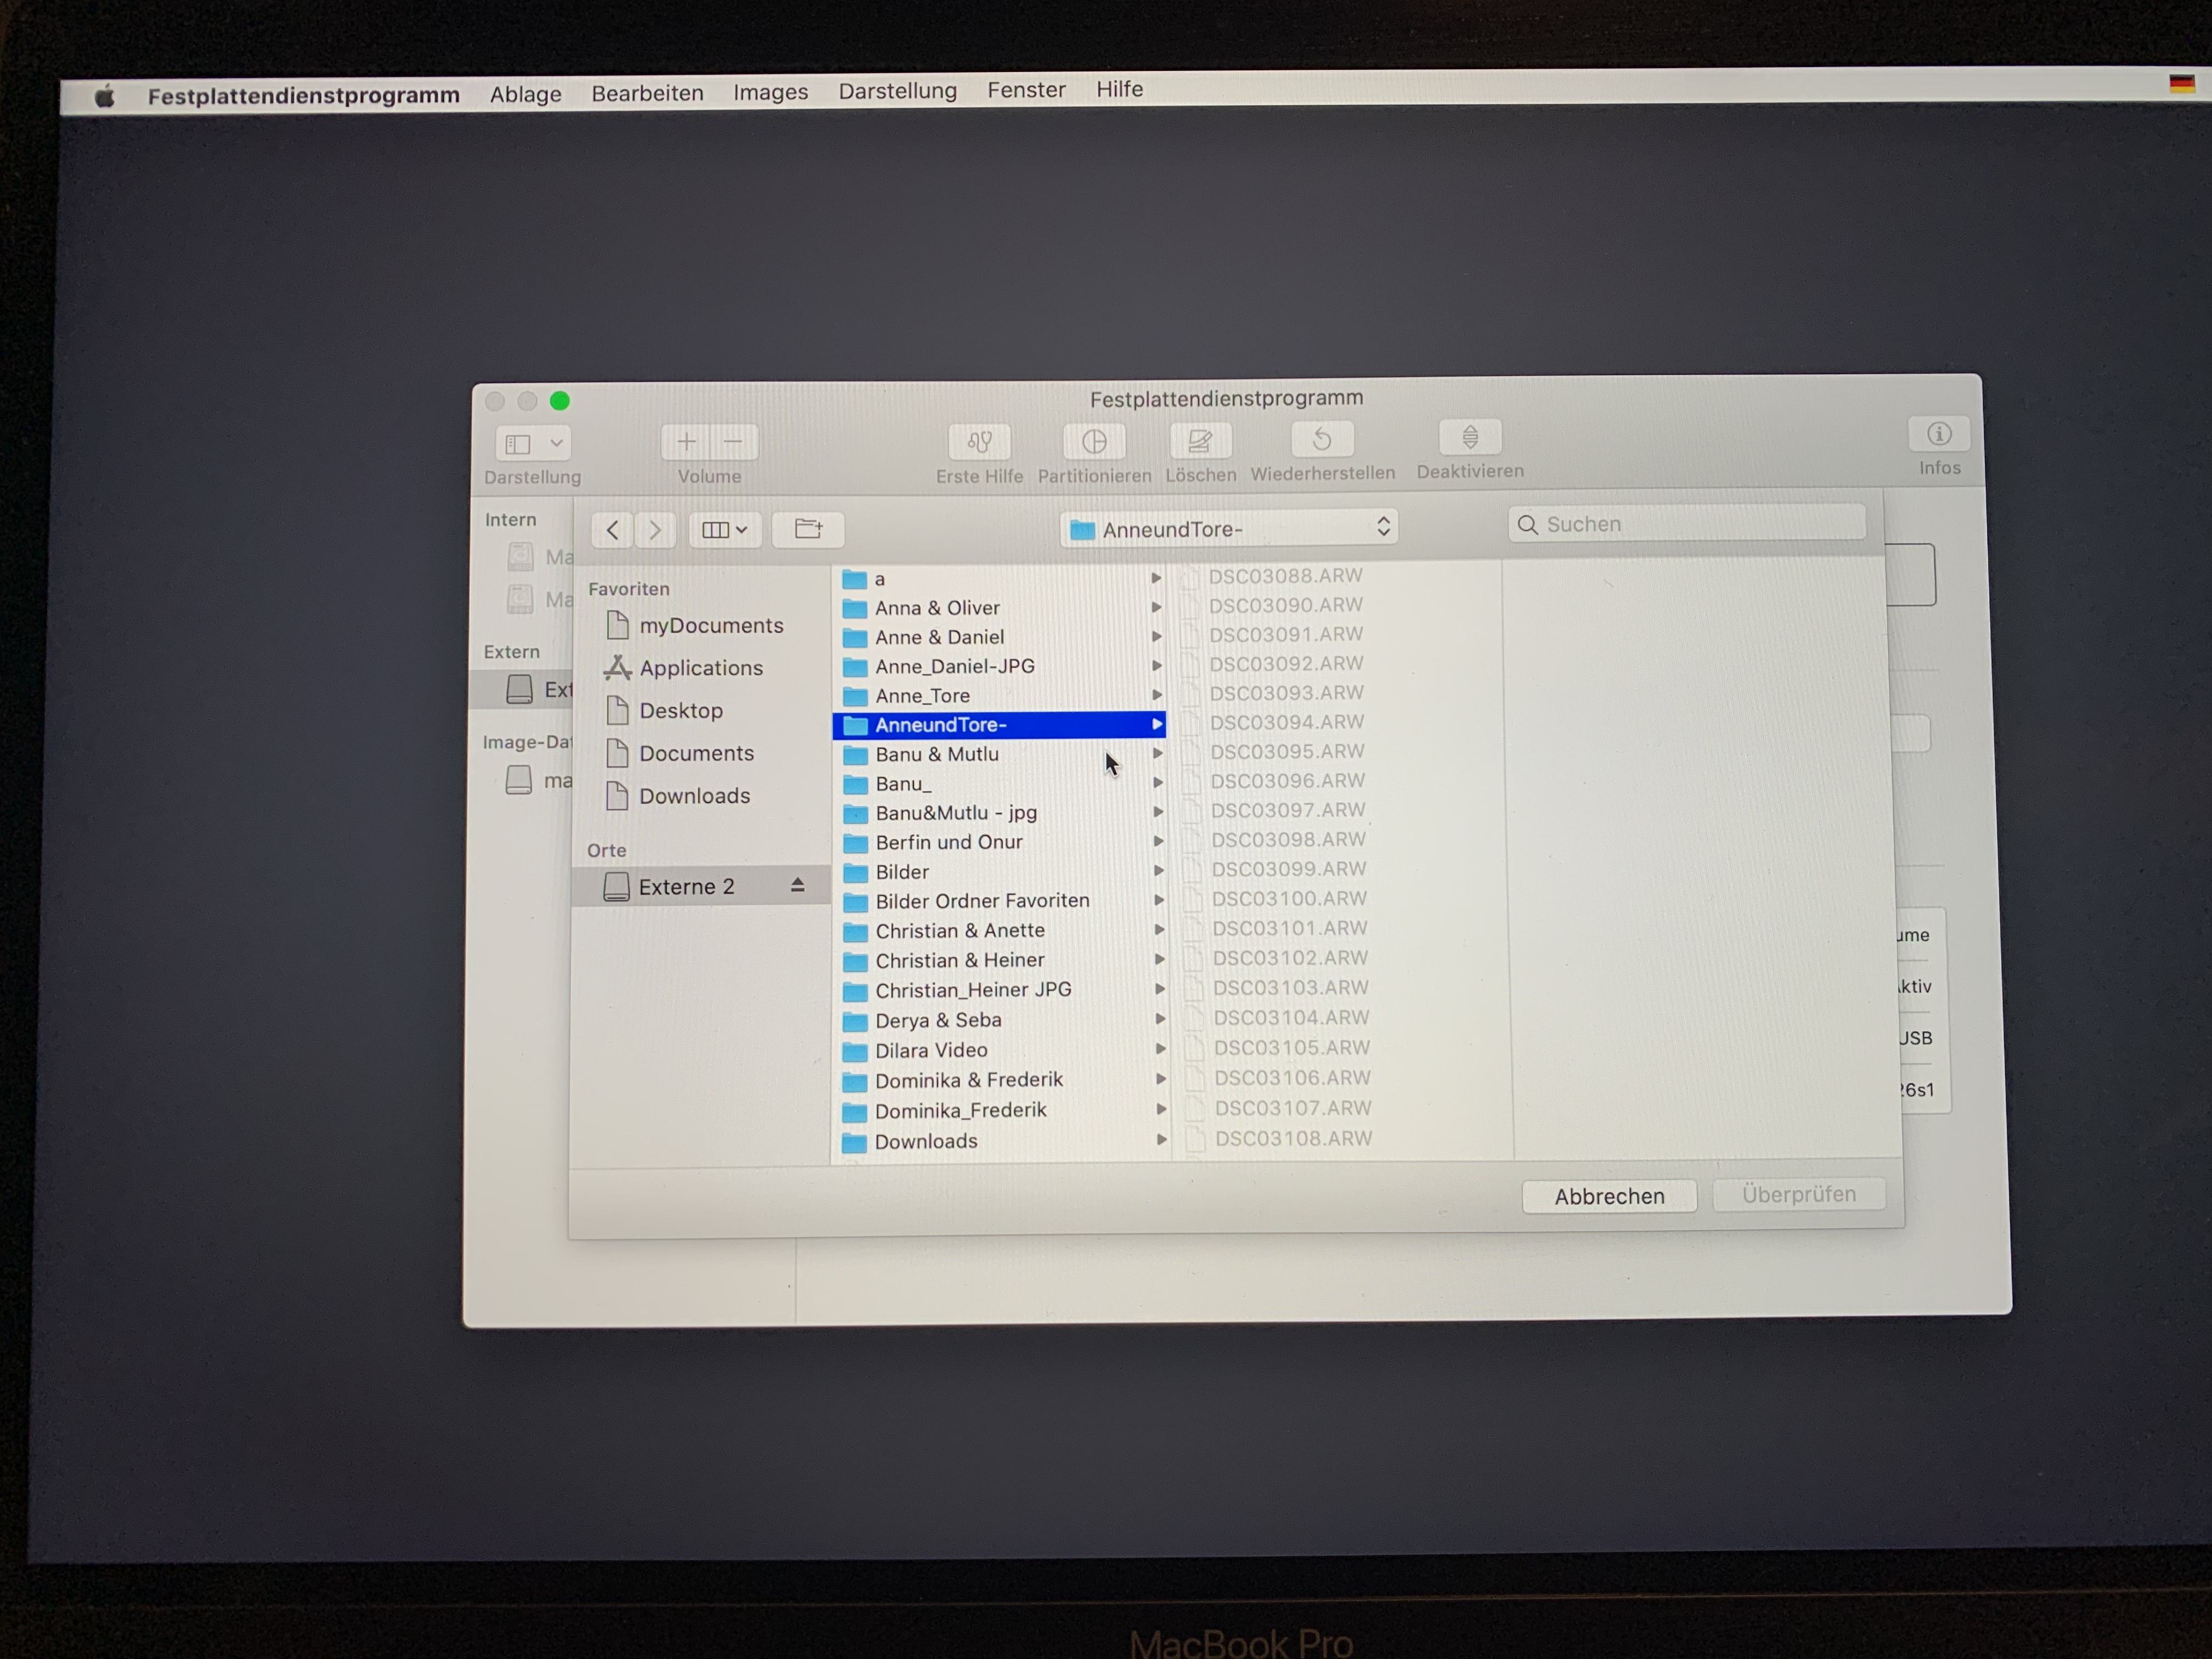Select the Banu&Mutlu - jpg folder

999,813
